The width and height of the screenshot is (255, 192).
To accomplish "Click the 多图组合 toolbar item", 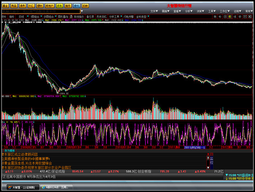I will (49, 17).
